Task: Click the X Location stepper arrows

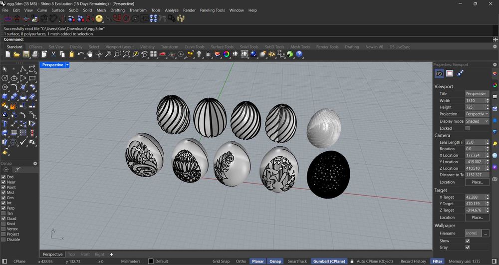Action: (487, 155)
